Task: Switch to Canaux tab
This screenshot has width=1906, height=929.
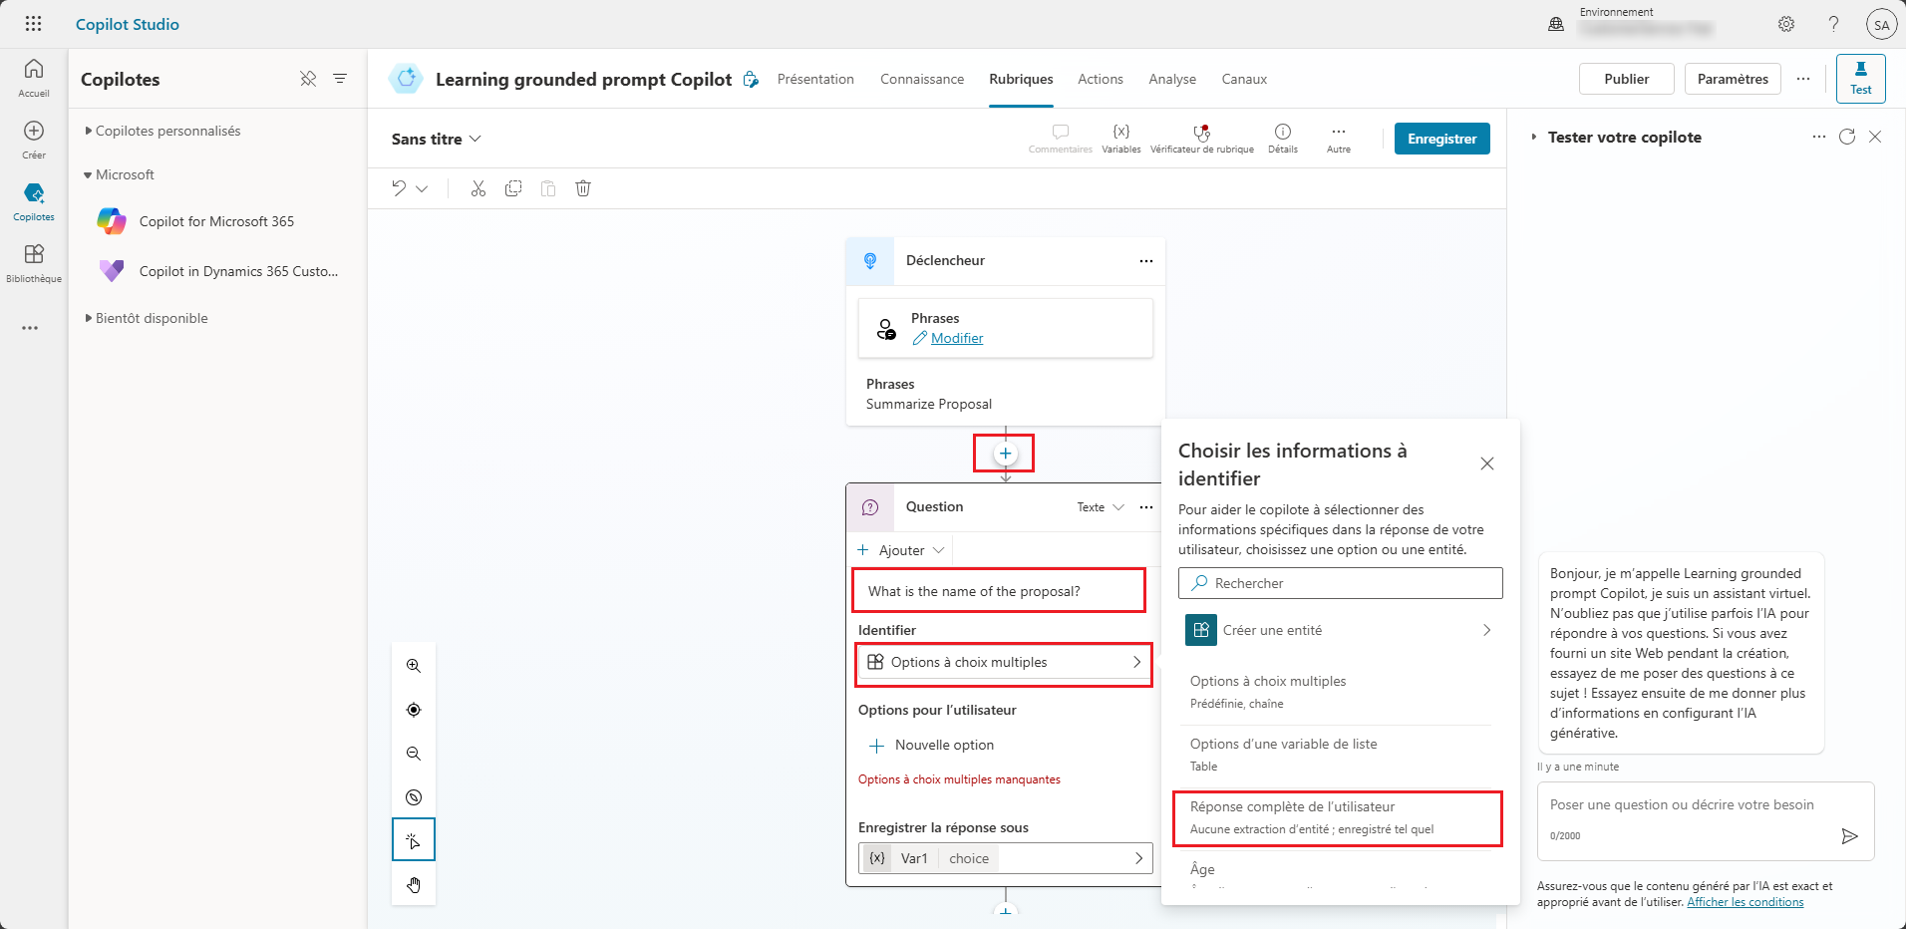Action: [x=1244, y=79]
